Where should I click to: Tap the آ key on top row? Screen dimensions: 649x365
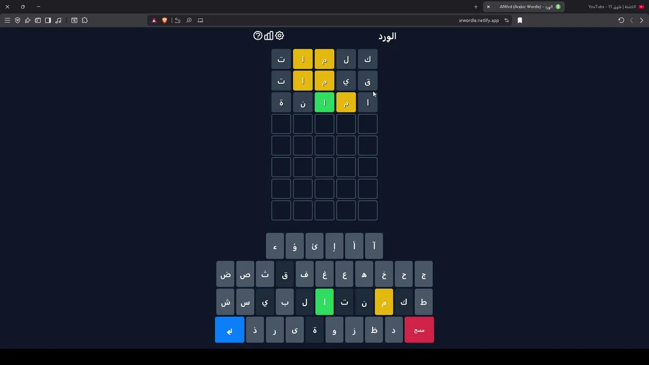tap(374, 246)
